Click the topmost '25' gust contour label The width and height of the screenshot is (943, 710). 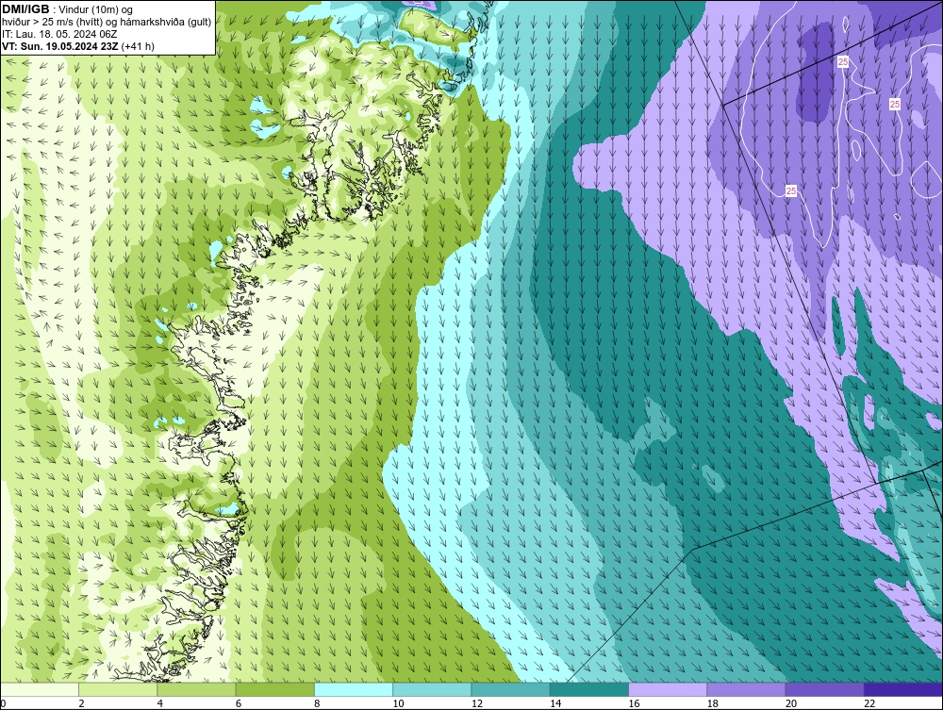click(843, 62)
